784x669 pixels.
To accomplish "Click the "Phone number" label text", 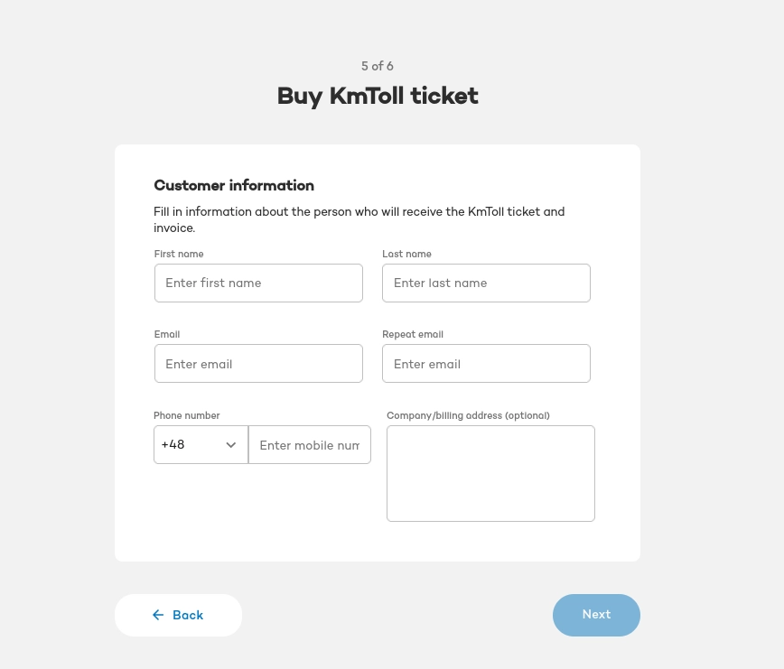I will [187, 415].
